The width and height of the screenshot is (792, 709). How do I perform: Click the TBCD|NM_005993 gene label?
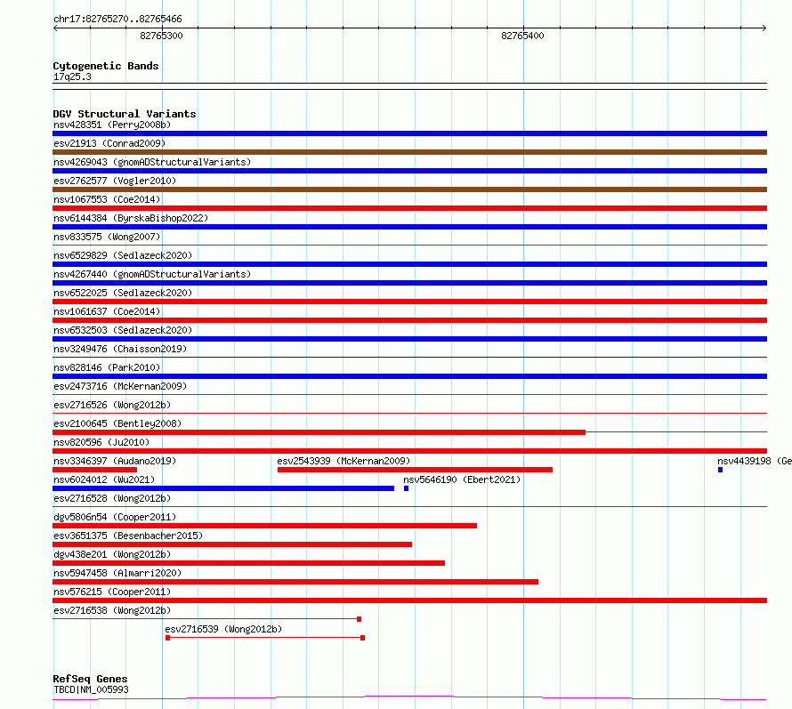(91, 689)
